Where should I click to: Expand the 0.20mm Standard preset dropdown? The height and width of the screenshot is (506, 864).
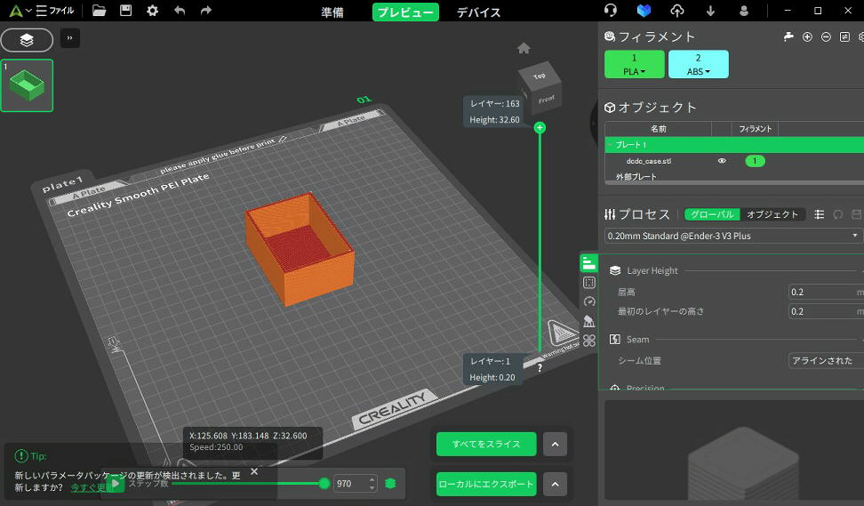pos(855,236)
